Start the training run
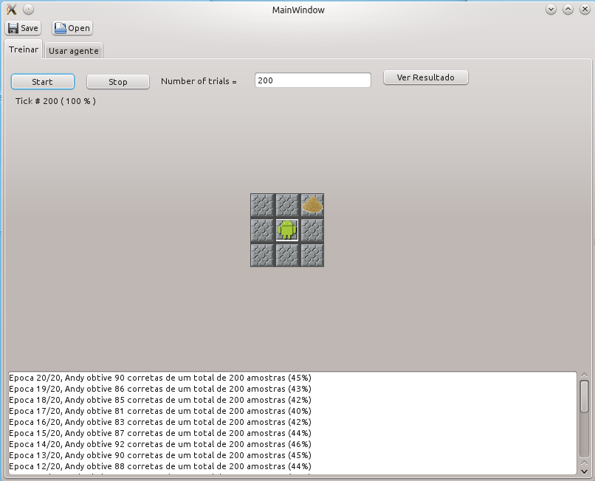The width and height of the screenshot is (595, 481). pos(43,82)
